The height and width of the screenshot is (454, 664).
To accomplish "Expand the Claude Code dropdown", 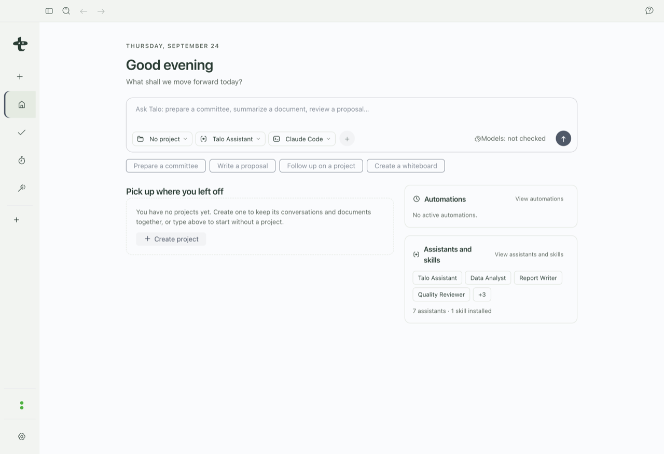I will pyautogui.click(x=302, y=139).
